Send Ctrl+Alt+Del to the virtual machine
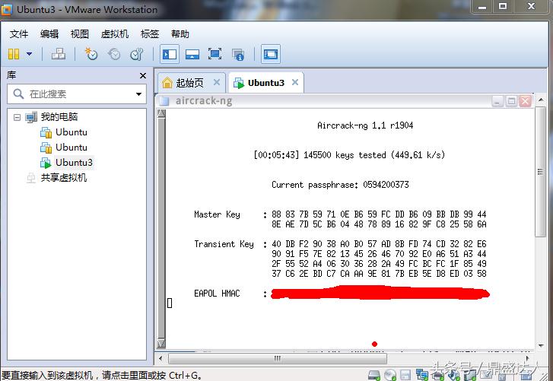Viewport: 553px width, 381px height. click(x=59, y=54)
